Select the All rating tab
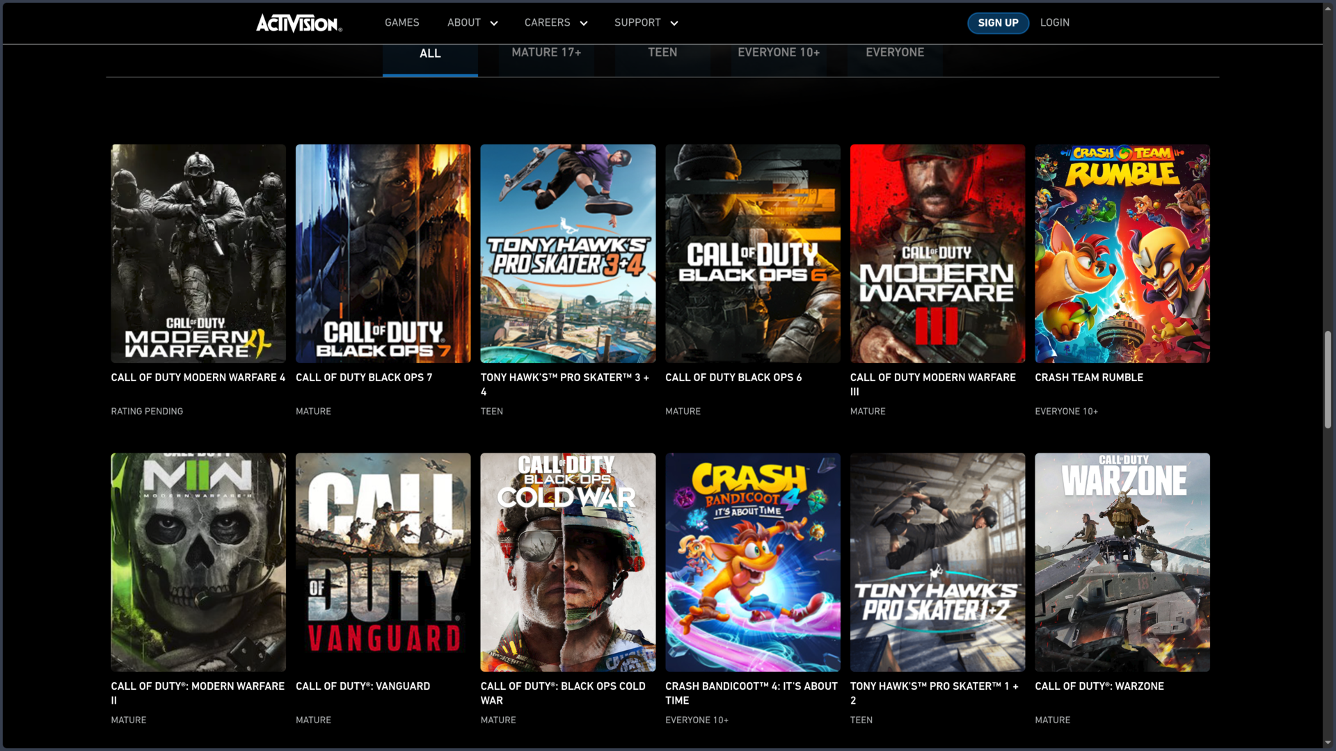Screen dimensions: 1336x751 (x=430, y=58)
